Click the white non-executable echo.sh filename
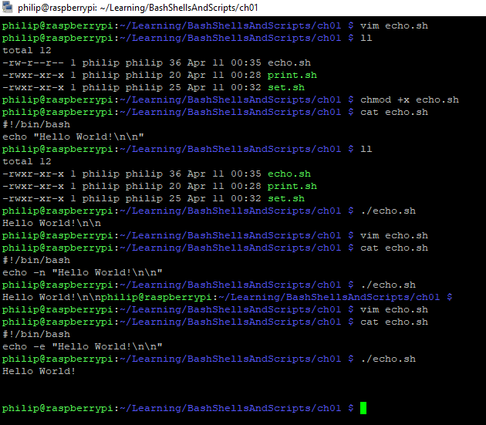 point(289,62)
